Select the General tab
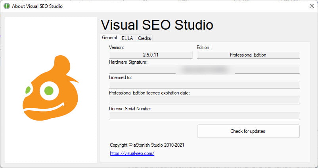The image size is (318, 168). pyautogui.click(x=109, y=38)
